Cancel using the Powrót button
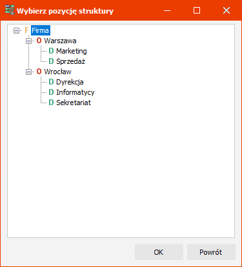242x267 pixels. (x=211, y=252)
